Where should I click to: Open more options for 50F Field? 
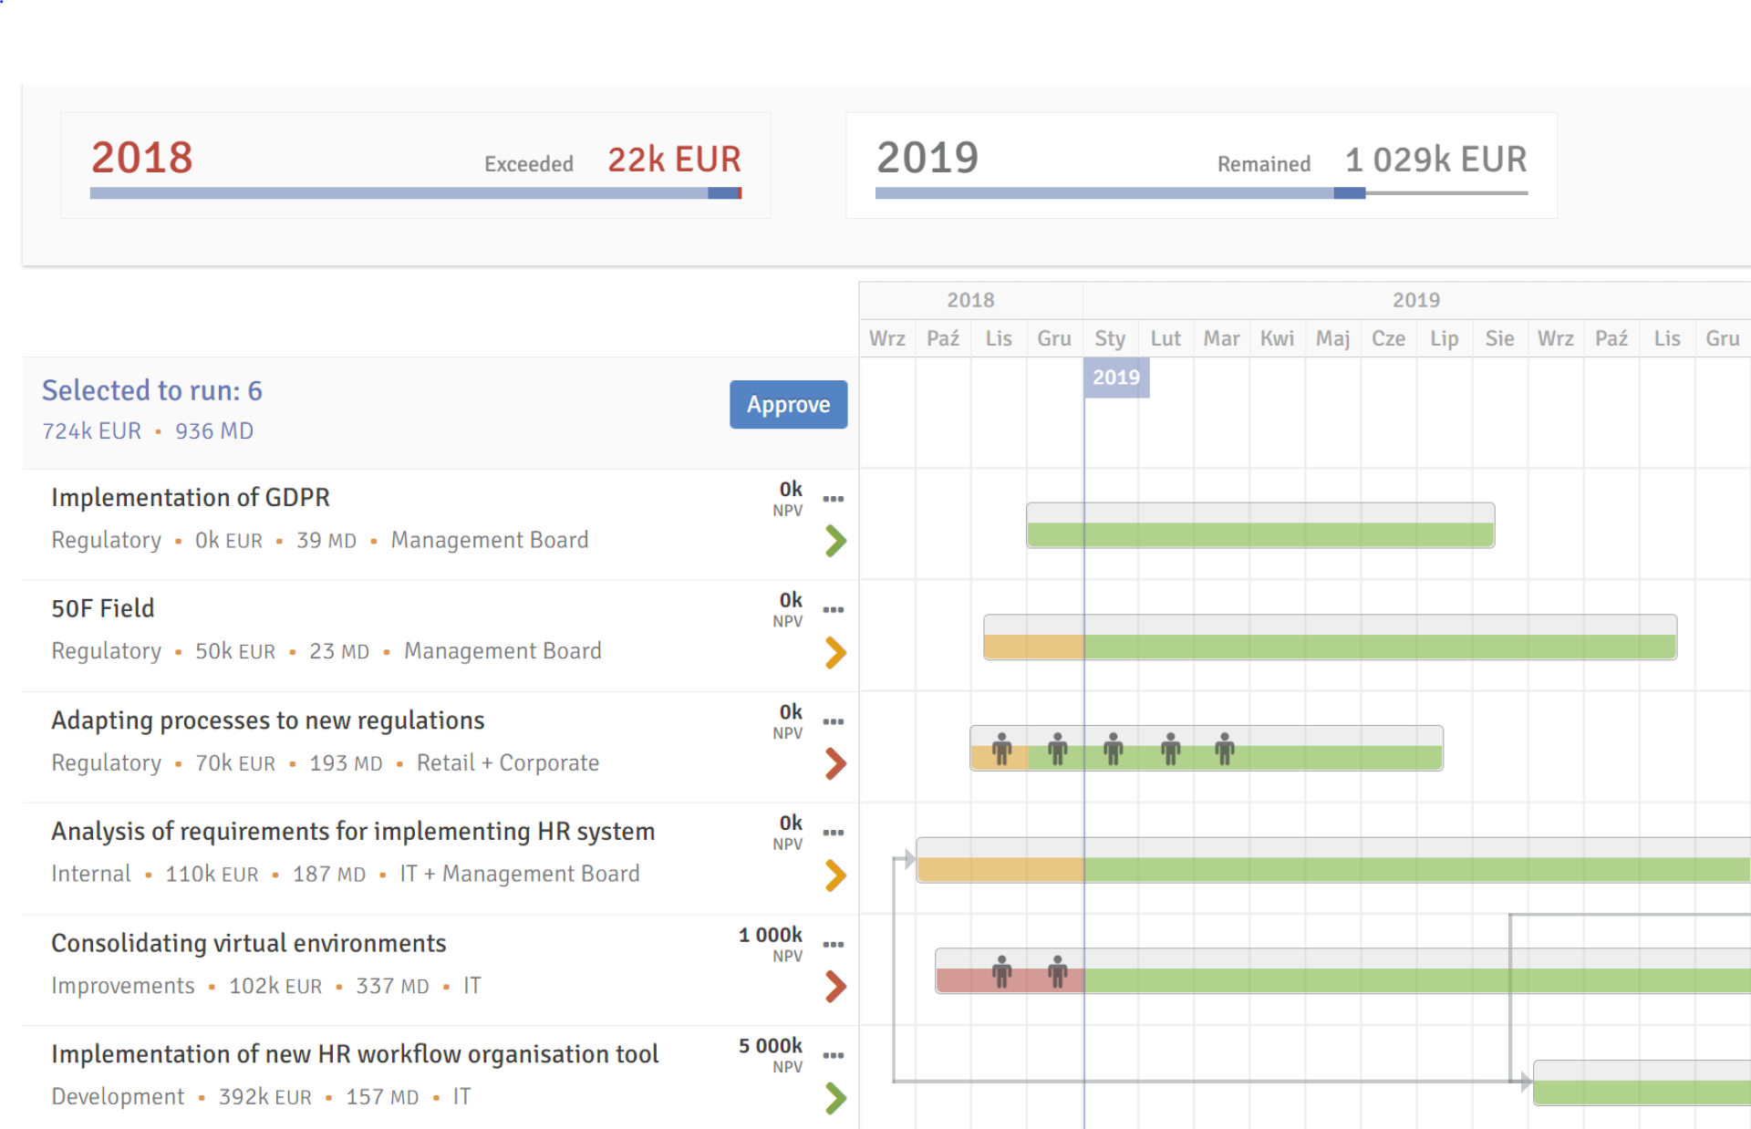(x=833, y=609)
